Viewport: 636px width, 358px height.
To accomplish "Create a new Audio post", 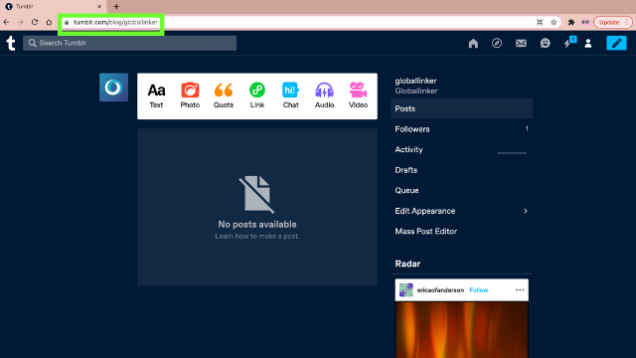I will tap(325, 95).
